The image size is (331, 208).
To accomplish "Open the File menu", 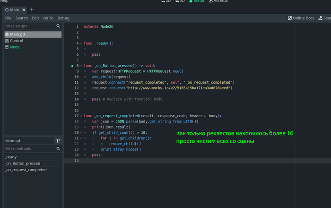I will click(8, 18).
